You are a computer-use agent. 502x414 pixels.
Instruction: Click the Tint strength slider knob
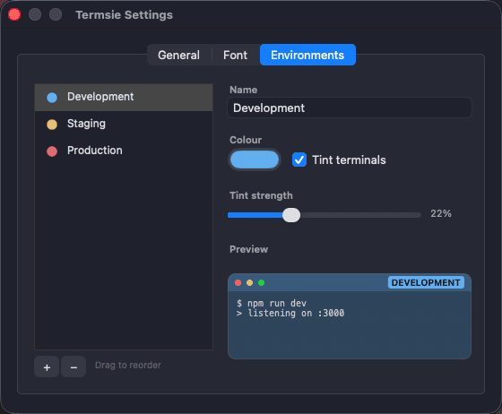click(x=291, y=215)
